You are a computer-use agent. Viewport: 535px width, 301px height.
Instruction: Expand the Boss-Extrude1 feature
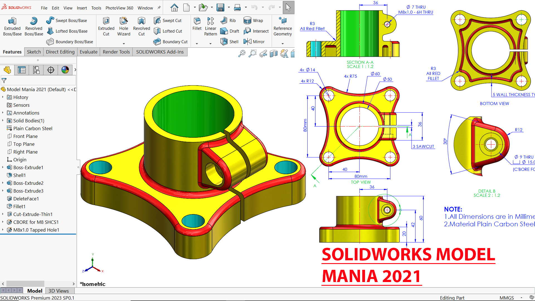tap(3, 167)
